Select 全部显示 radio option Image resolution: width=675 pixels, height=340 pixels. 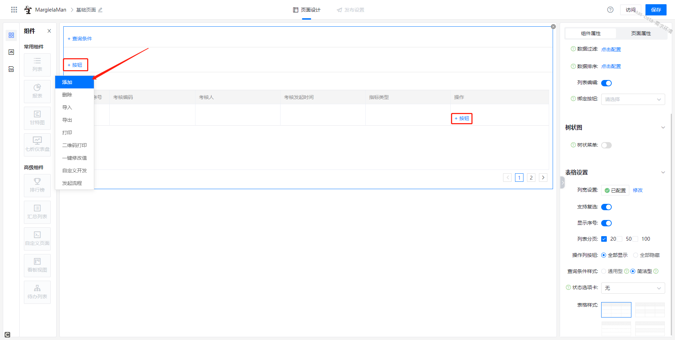click(x=604, y=255)
